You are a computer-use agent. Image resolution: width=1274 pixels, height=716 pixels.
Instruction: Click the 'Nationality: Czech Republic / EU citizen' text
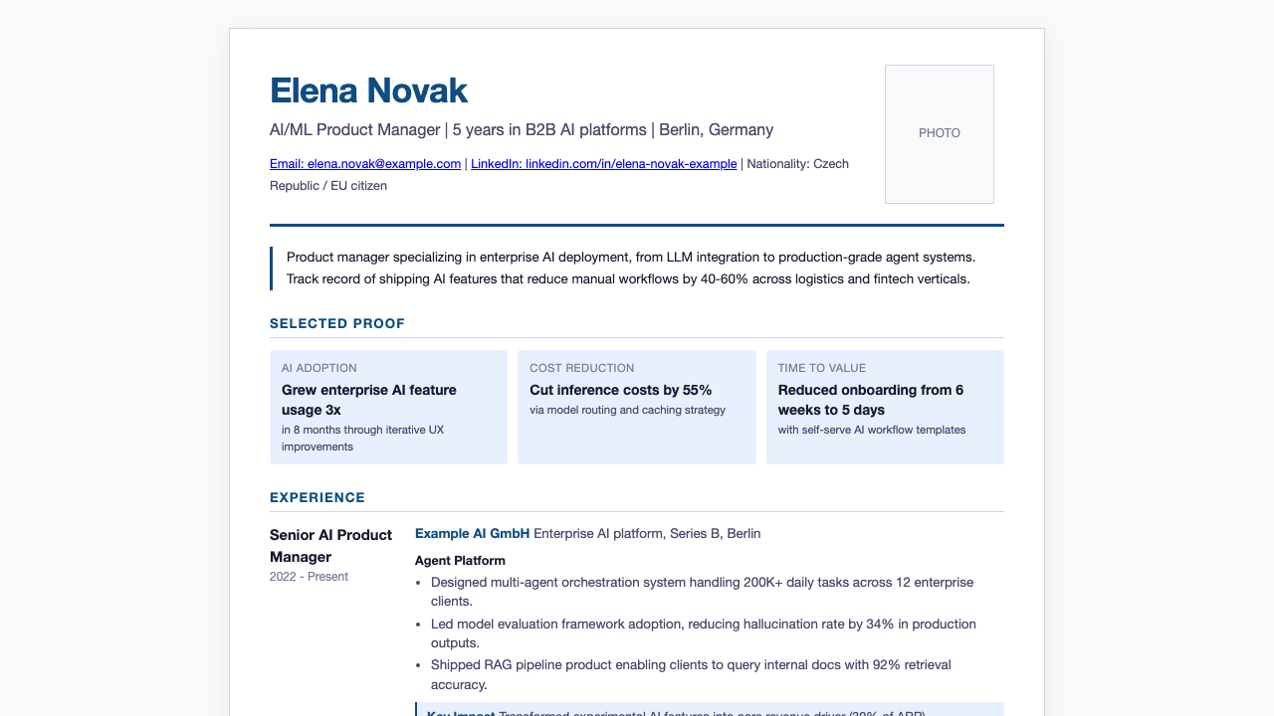559,174
